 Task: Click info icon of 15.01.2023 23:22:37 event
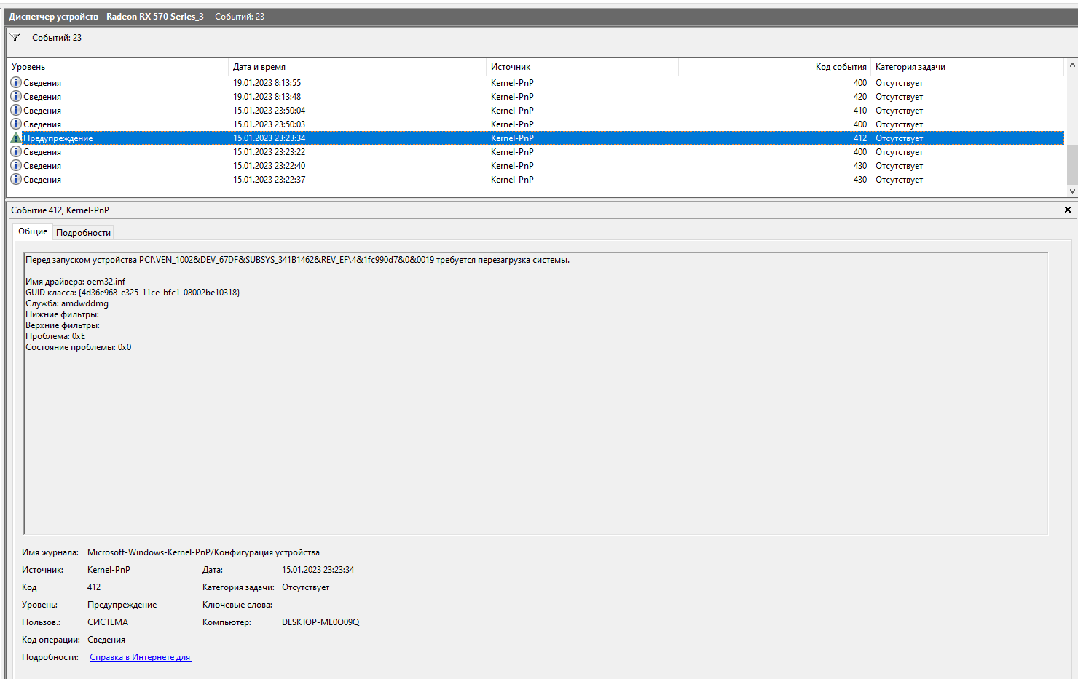[x=16, y=179]
